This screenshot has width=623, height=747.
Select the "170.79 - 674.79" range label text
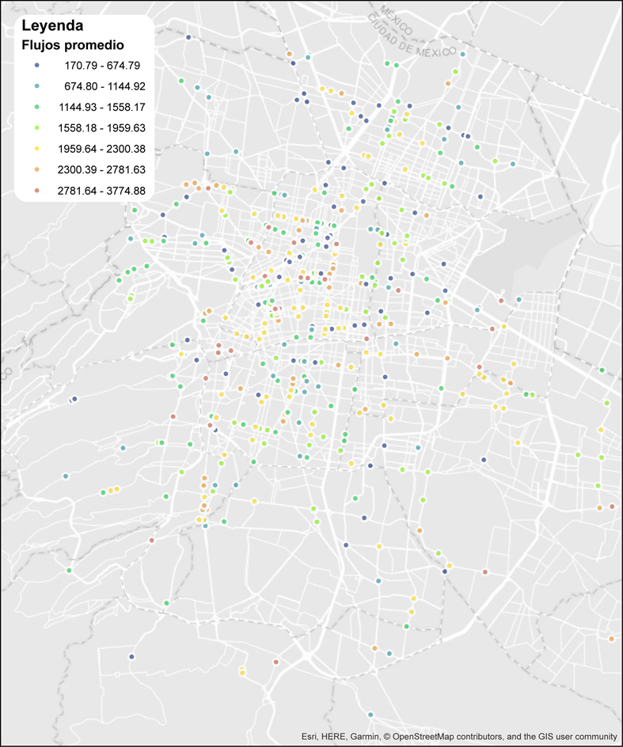point(104,65)
